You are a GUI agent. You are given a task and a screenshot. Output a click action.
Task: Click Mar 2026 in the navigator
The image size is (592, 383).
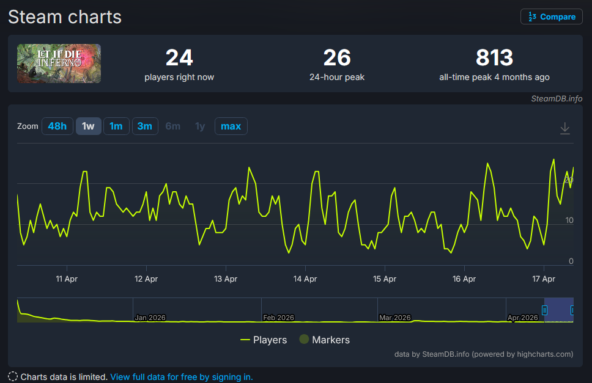pos(395,318)
